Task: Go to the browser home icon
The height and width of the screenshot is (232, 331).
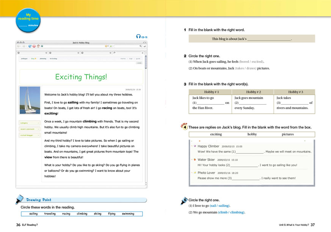Action: [38, 46]
